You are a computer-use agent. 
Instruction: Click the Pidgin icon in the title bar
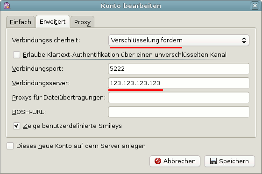[x=7, y=6]
